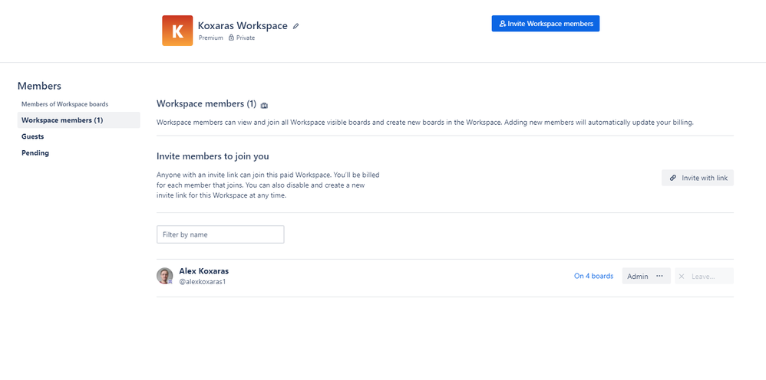Click the Koxaras Workspace title
Screen dimensions: 766x380
[243, 26]
